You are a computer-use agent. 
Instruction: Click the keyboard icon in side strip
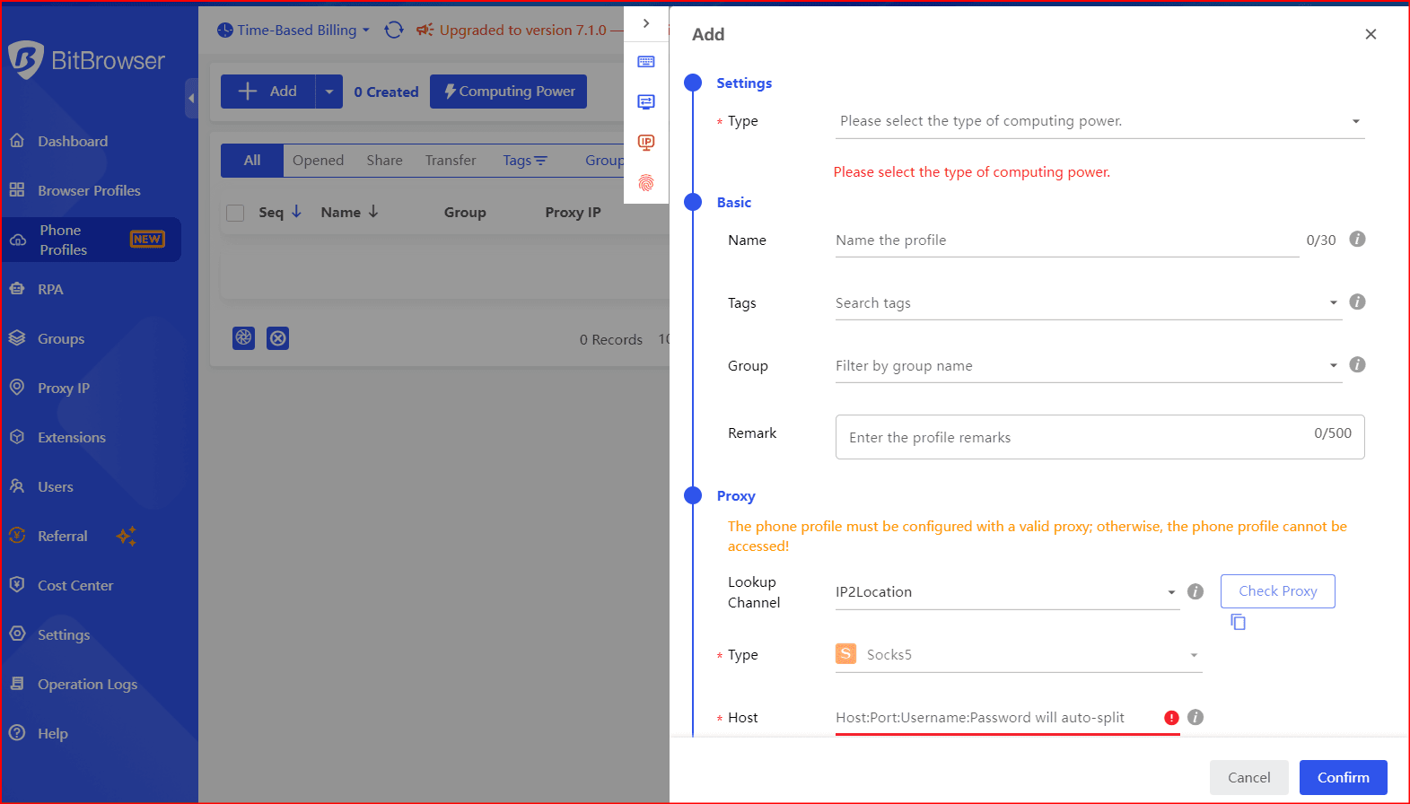646,62
